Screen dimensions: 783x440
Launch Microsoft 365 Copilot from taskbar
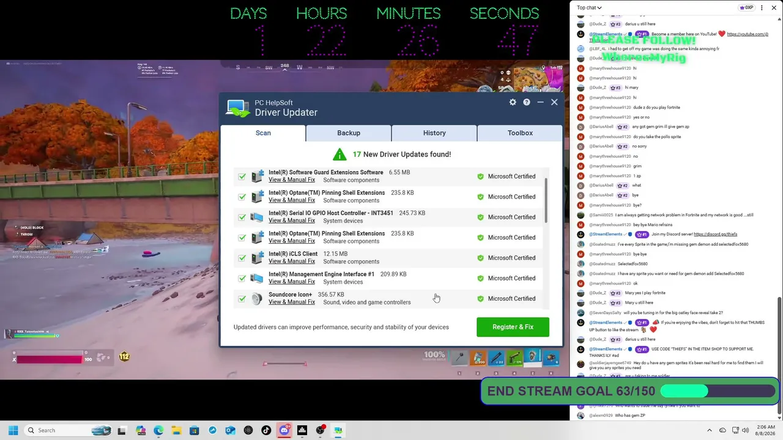pyautogui.click(x=141, y=430)
